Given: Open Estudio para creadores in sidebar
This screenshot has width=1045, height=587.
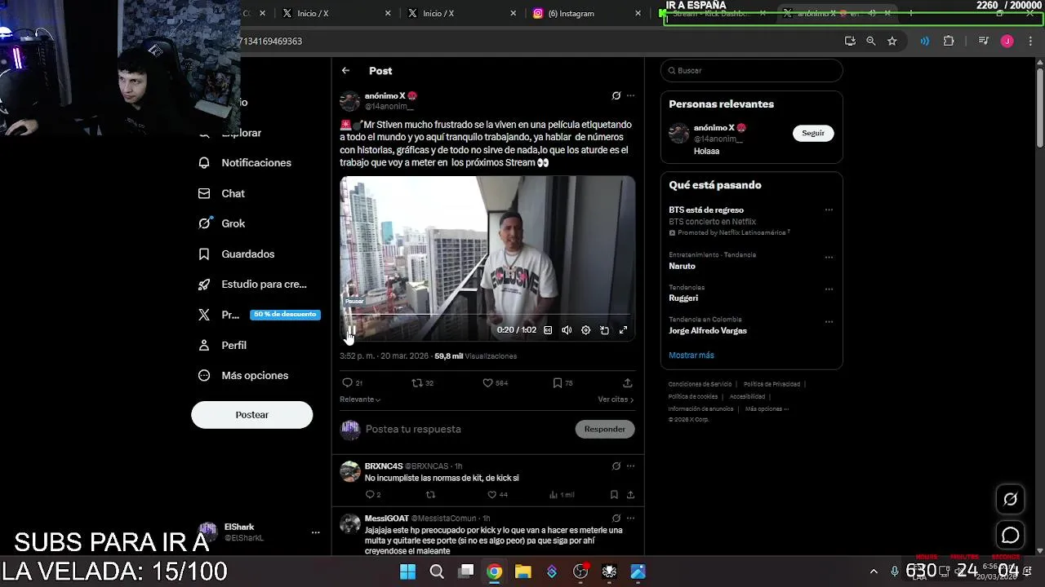Looking at the screenshot, I should [x=252, y=285].
